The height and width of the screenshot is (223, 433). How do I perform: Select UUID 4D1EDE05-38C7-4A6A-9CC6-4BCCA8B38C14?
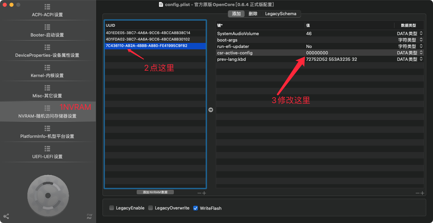[x=155, y=33]
